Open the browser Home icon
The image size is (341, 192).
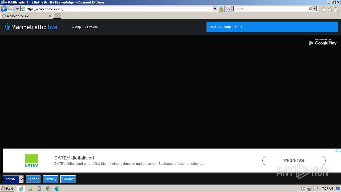click(323, 9)
